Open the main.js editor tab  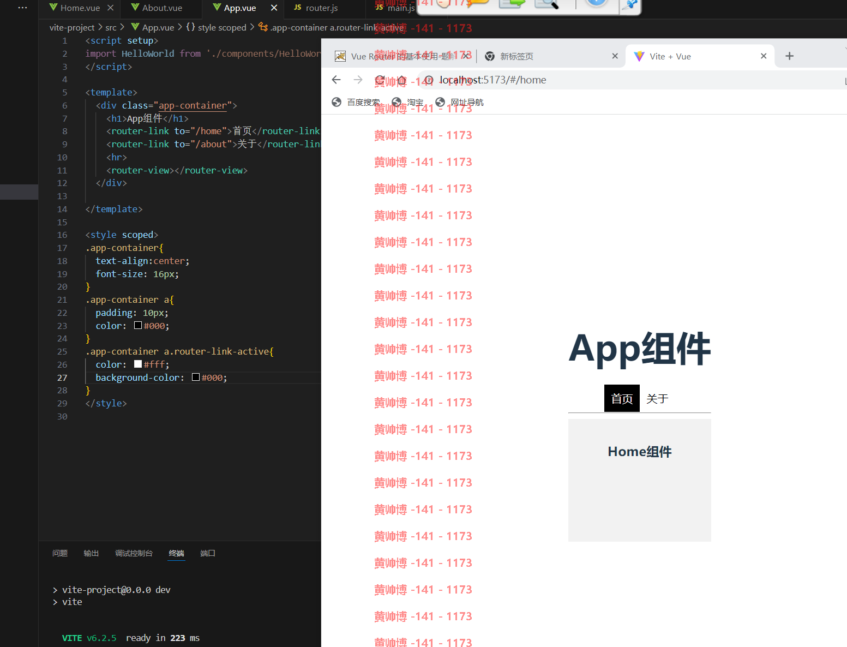pyautogui.click(x=401, y=8)
